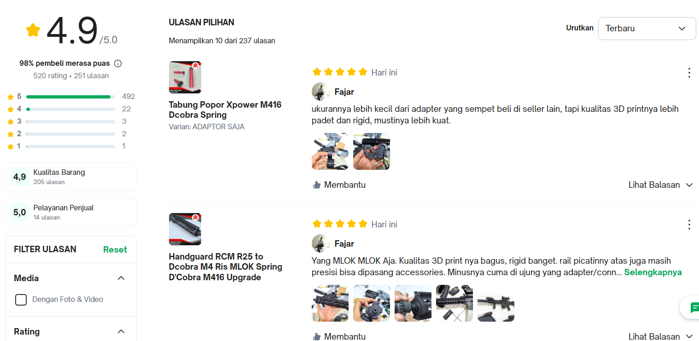The image size is (699, 341).
Task: Open Handguard RCM R25 product title link
Action: (x=226, y=267)
